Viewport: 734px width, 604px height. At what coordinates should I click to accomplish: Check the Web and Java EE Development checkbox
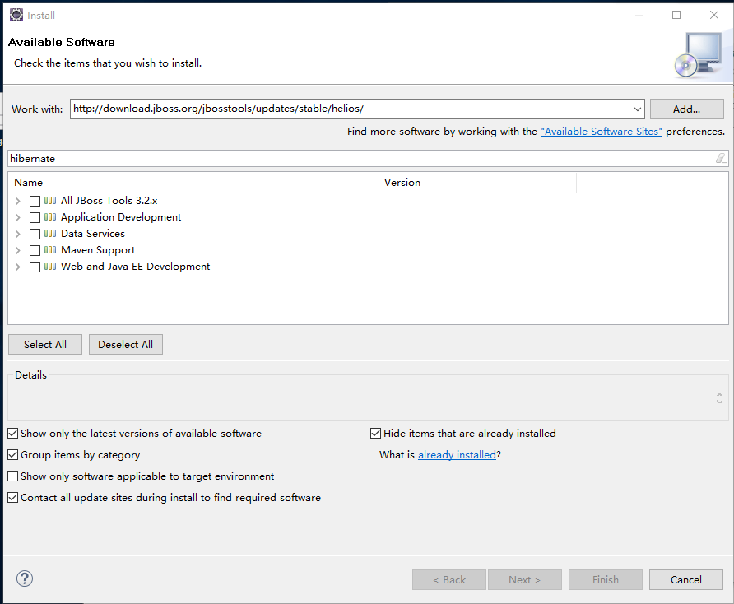click(35, 267)
